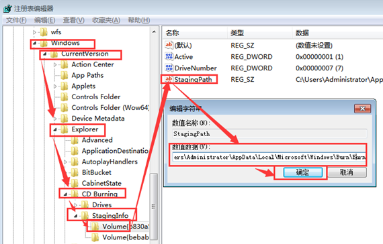
Task: Click the Registry Editor title bar icon
Action: point(7,8)
